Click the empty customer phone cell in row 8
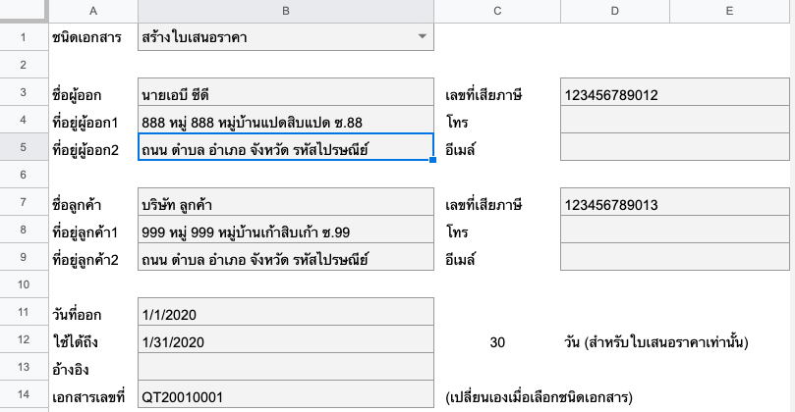 pyautogui.click(x=675, y=230)
